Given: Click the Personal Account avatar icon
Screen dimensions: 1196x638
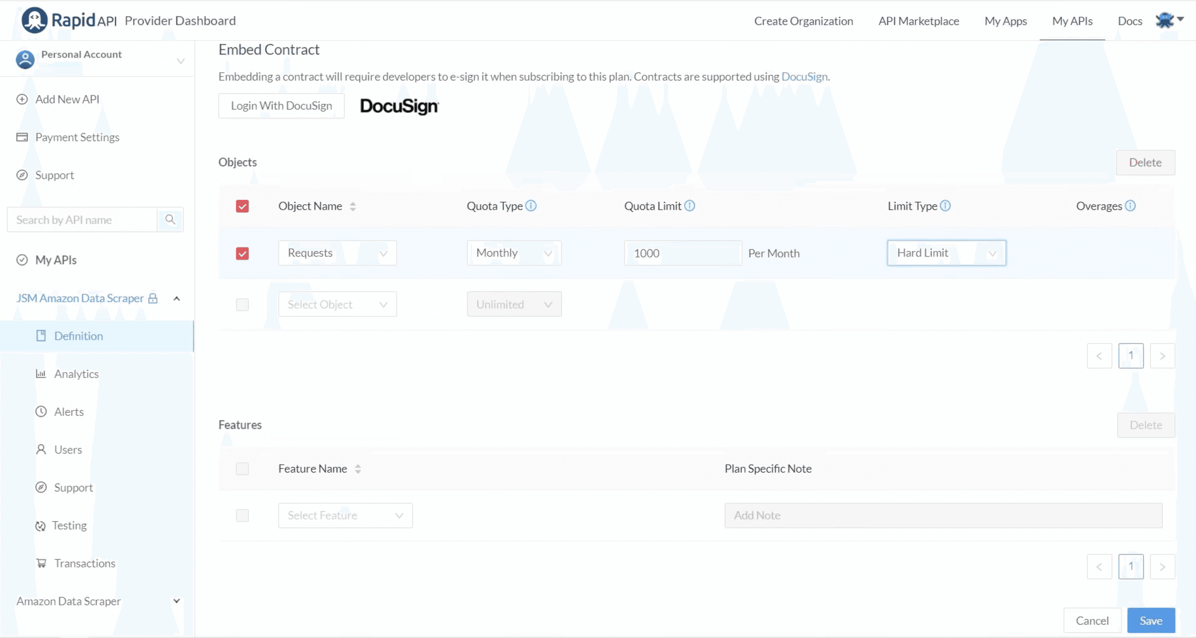Looking at the screenshot, I should pos(25,59).
